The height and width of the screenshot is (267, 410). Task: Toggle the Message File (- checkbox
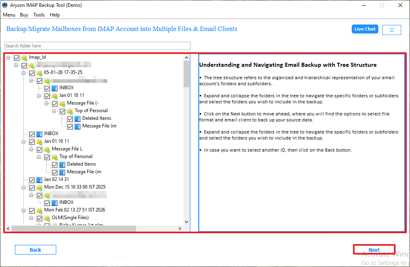point(55,104)
